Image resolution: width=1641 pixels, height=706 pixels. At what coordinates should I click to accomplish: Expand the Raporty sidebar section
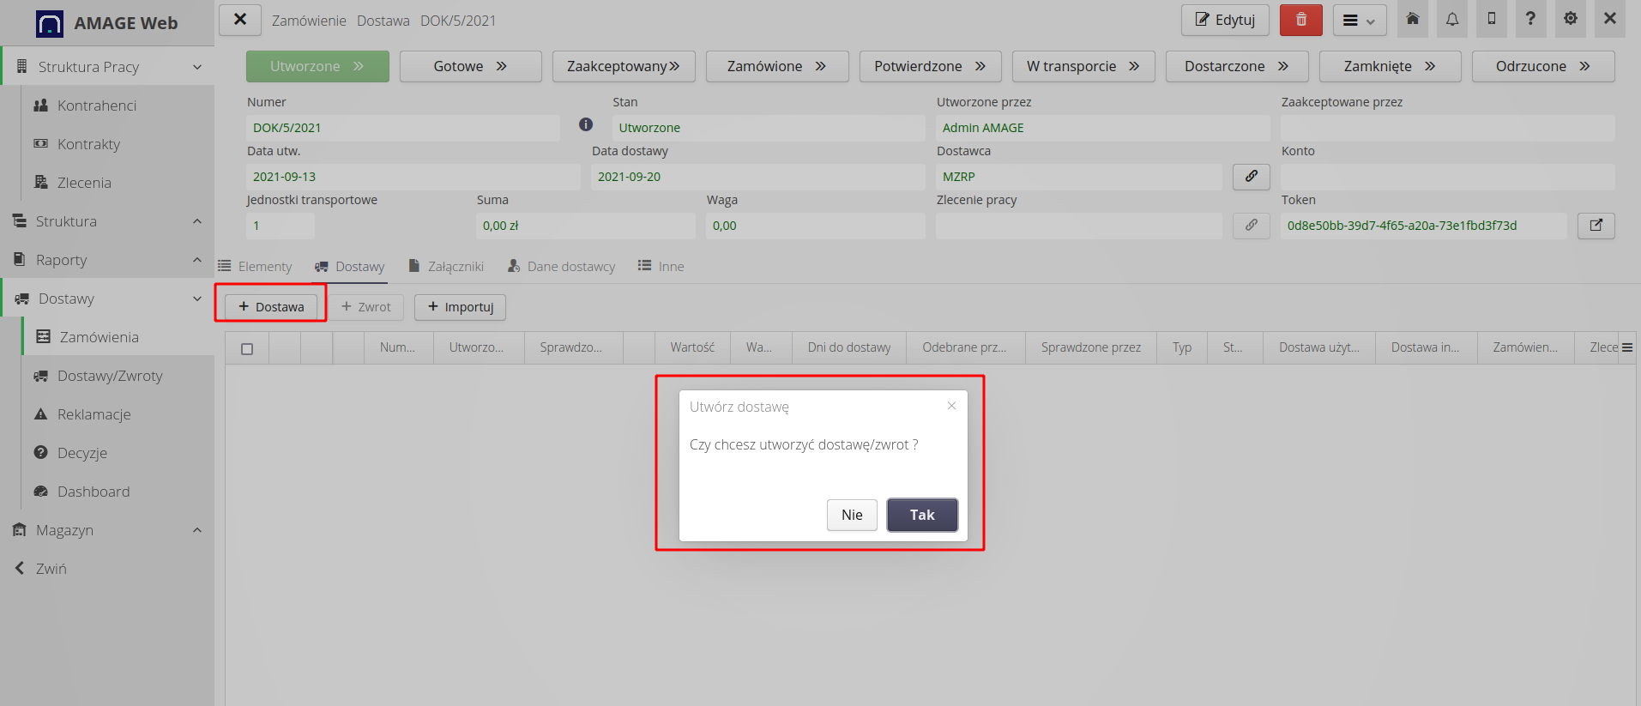pyautogui.click(x=197, y=260)
